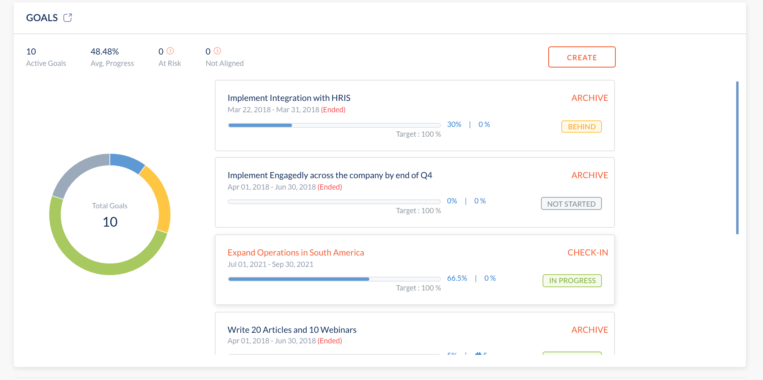This screenshot has height=380, width=763.
Task: Click the Behind status badge
Action: tap(581, 127)
